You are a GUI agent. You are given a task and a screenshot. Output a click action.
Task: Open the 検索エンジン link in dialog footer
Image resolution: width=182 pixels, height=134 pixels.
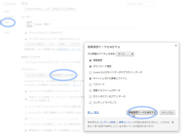click(x=126, y=122)
